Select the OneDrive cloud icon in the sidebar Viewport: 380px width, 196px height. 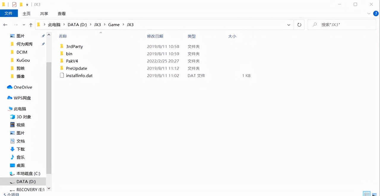[x=9, y=87]
